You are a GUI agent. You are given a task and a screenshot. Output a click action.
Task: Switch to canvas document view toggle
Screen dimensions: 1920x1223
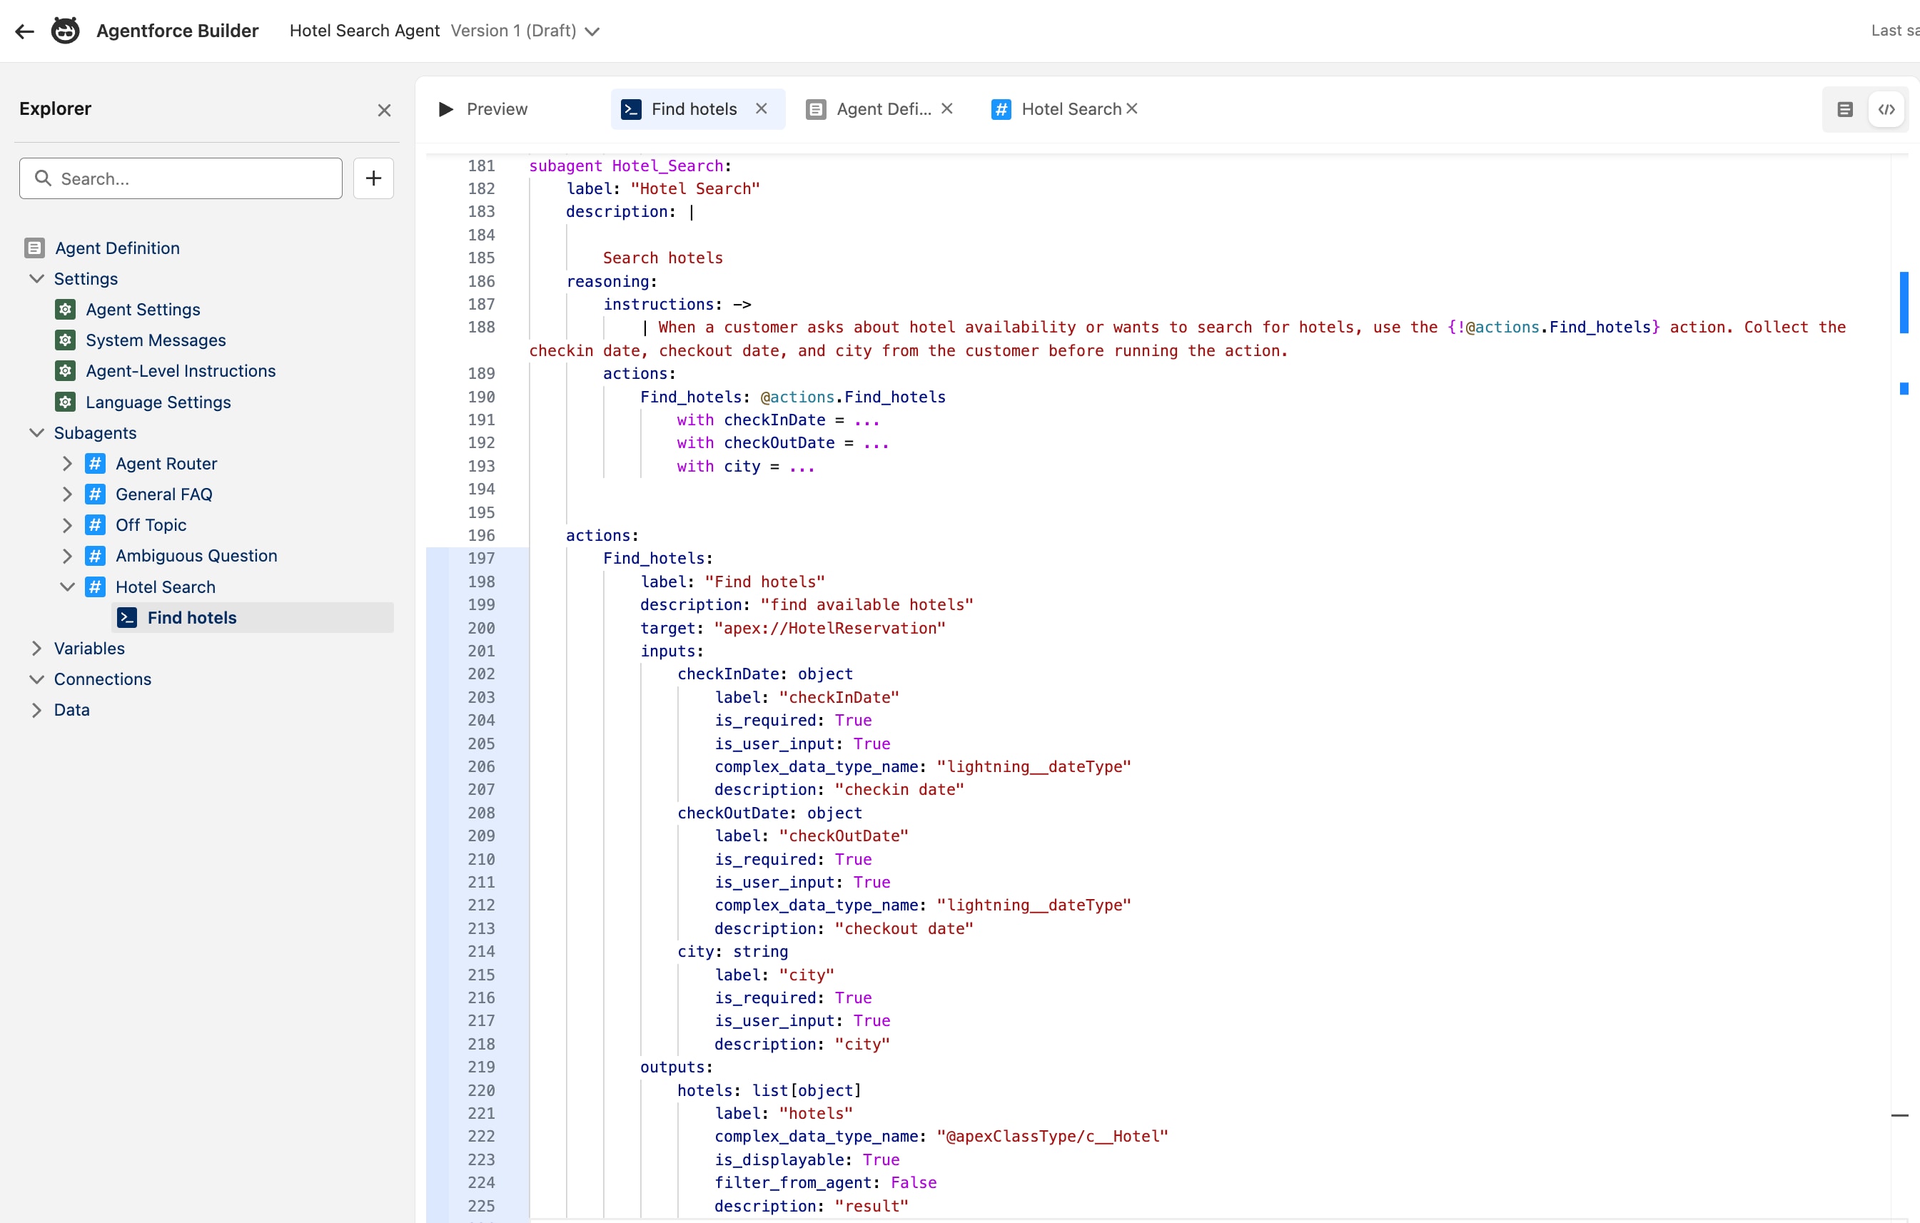1845,109
